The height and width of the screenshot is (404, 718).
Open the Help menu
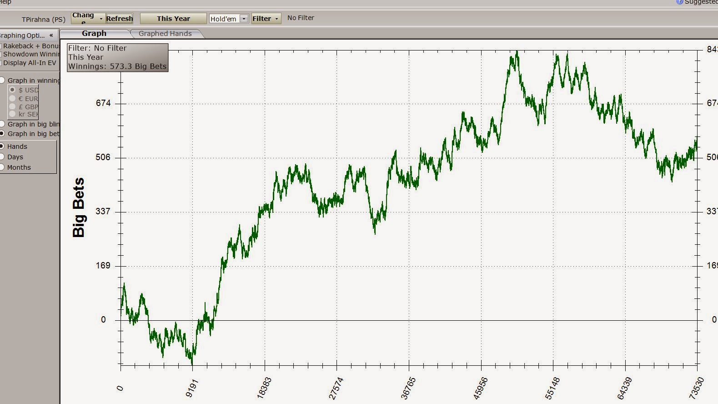(5, 2)
